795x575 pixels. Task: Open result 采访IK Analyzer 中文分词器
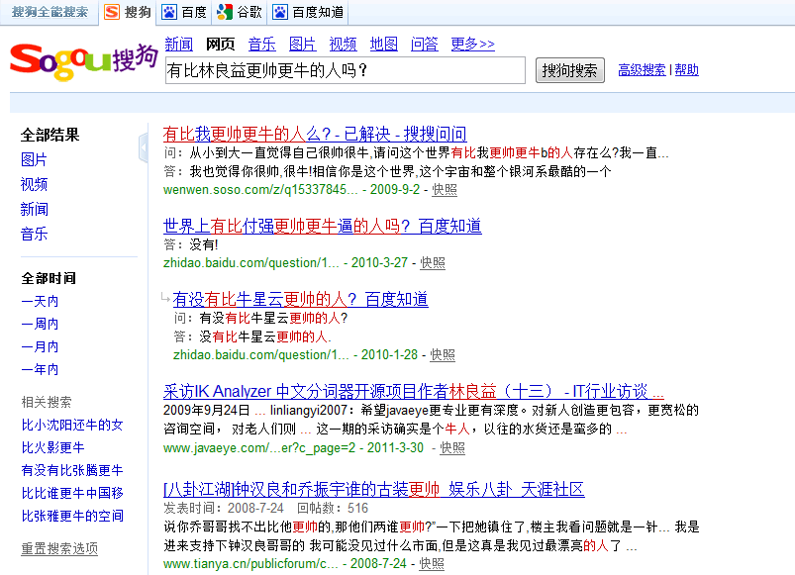tap(414, 391)
